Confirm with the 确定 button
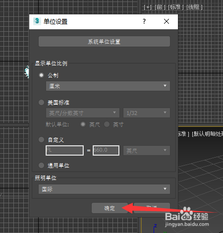 pos(110,208)
